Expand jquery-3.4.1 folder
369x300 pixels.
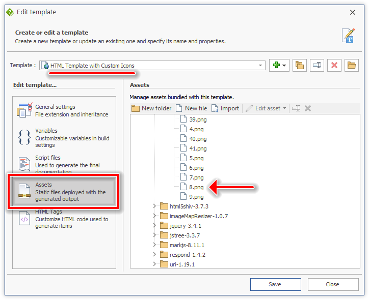[x=154, y=225]
